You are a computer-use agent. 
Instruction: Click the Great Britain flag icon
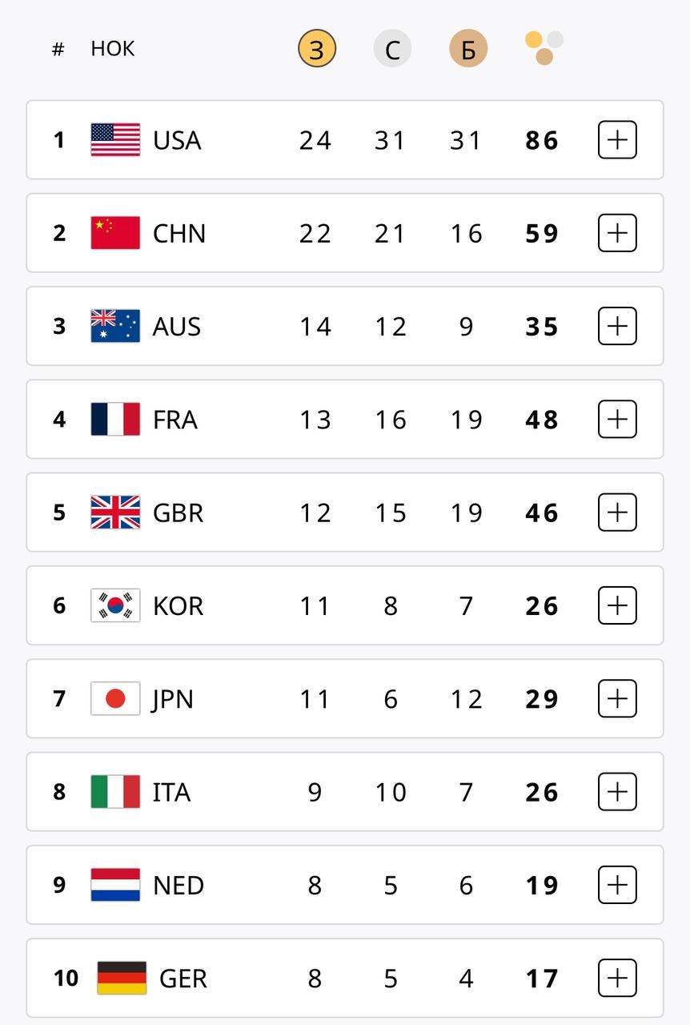(115, 512)
